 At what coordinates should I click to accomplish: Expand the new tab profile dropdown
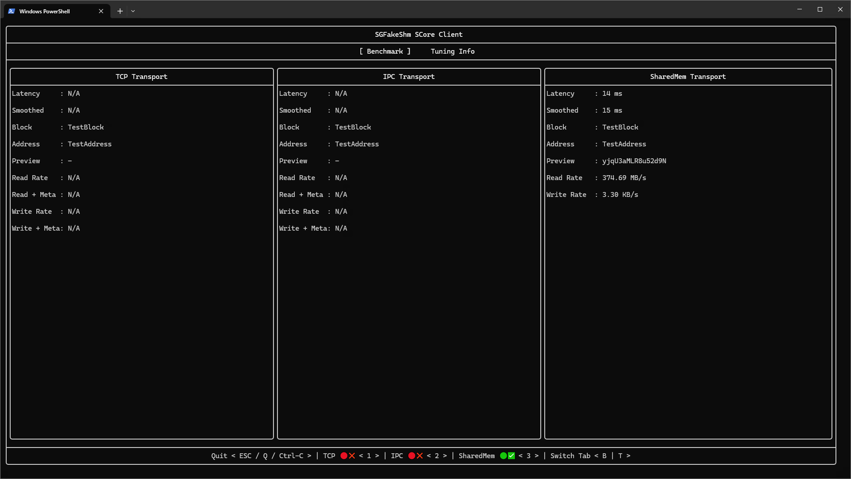133,11
